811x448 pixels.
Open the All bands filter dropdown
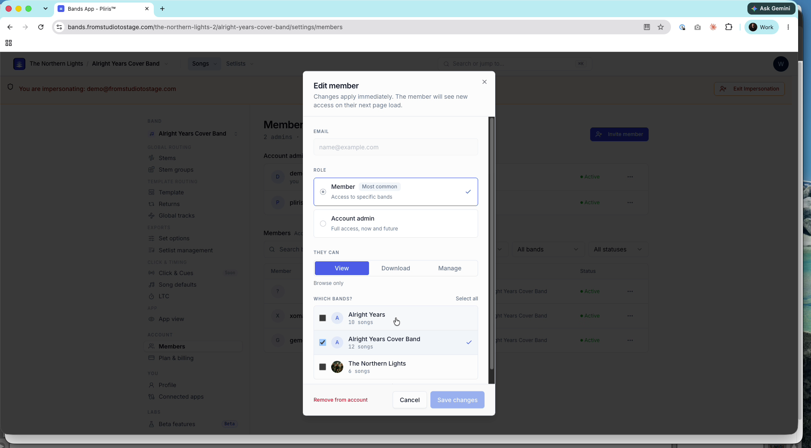pos(548,249)
